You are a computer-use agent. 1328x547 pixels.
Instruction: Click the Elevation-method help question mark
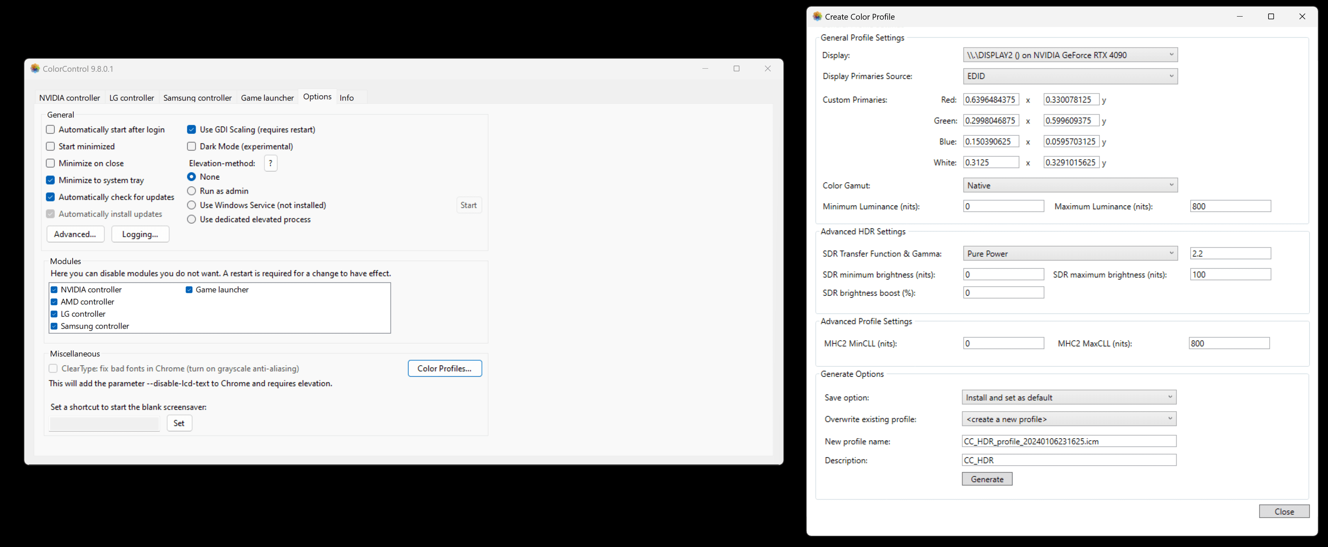271,163
